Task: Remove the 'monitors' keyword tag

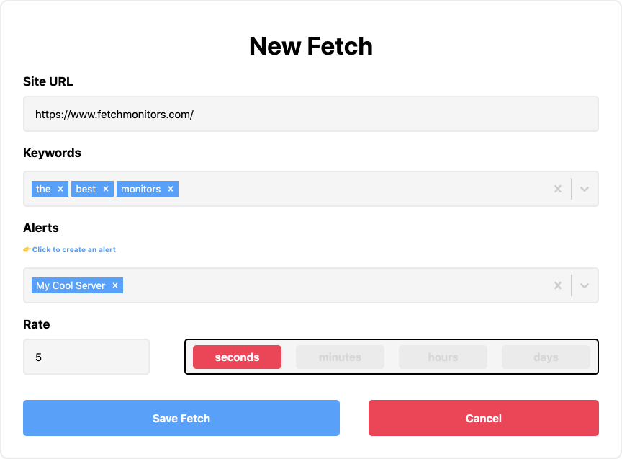Action: pyautogui.click(x=171, y=189)
